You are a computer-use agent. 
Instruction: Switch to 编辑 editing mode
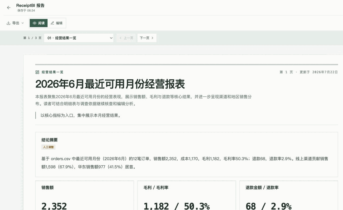point(56,23)
